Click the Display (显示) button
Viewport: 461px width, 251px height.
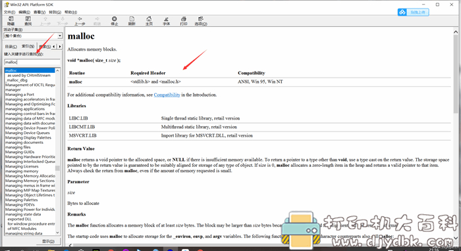[x=48, y=241]
